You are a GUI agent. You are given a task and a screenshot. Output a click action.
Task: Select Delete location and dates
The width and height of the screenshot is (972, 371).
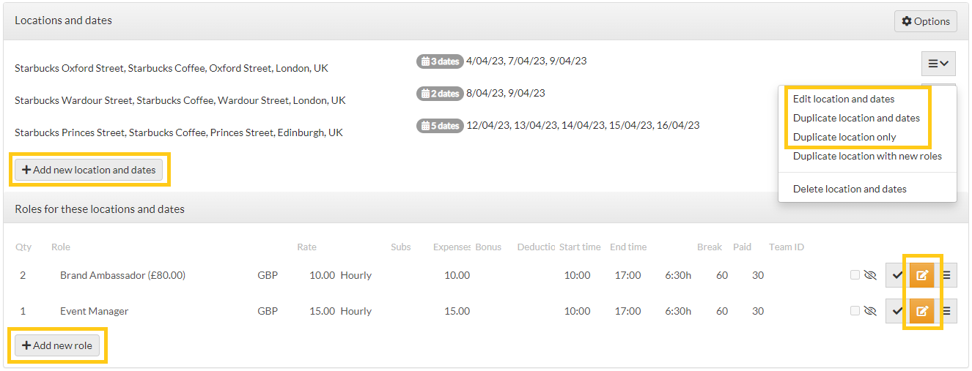[x=850, y=189]
